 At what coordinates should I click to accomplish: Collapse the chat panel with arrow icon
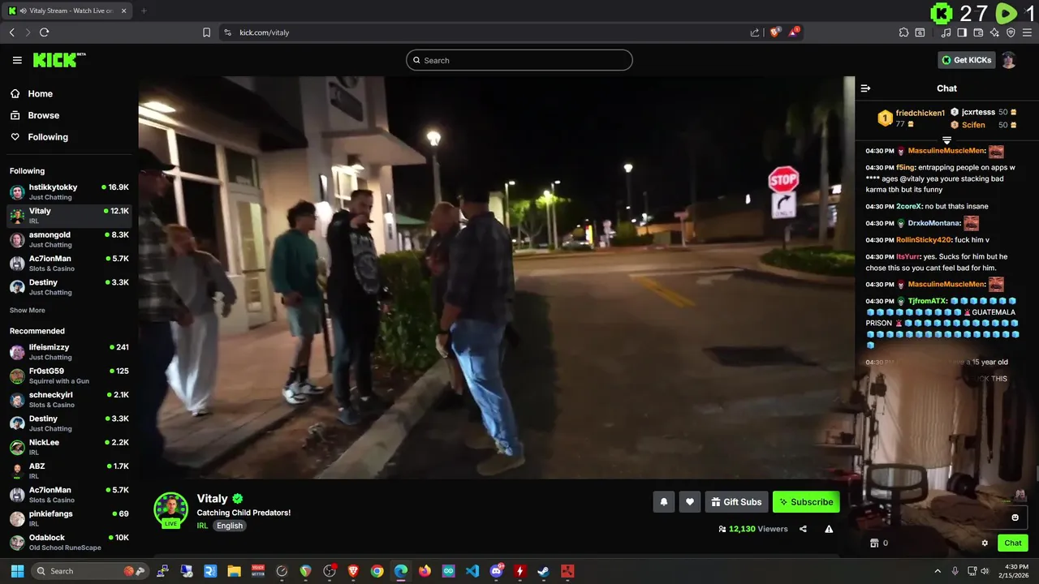865,88
